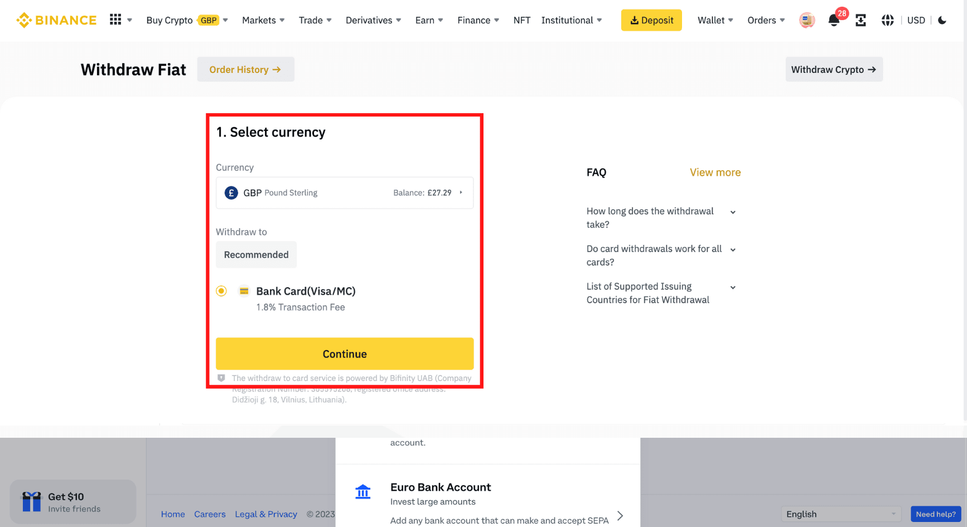This screenshot has height=527, width=967.
Task: Click the Need help? button
Action: point(936,514)
